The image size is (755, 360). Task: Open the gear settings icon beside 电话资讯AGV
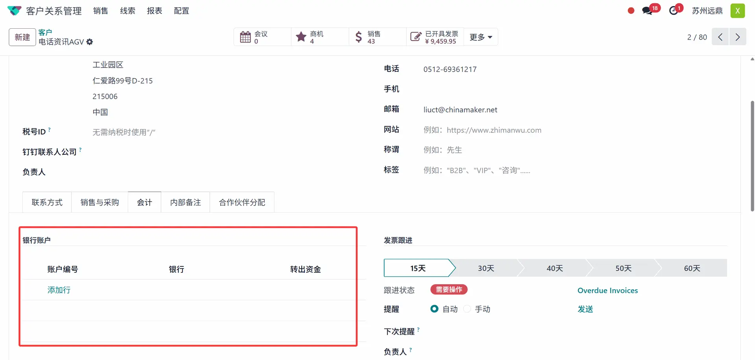pyautogui.click(x=90, y=42)
